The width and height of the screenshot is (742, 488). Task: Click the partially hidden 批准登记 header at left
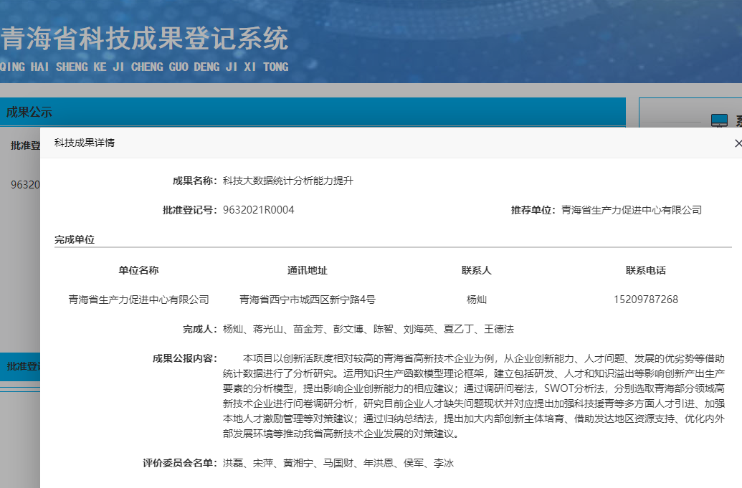[x=23, y=146]
